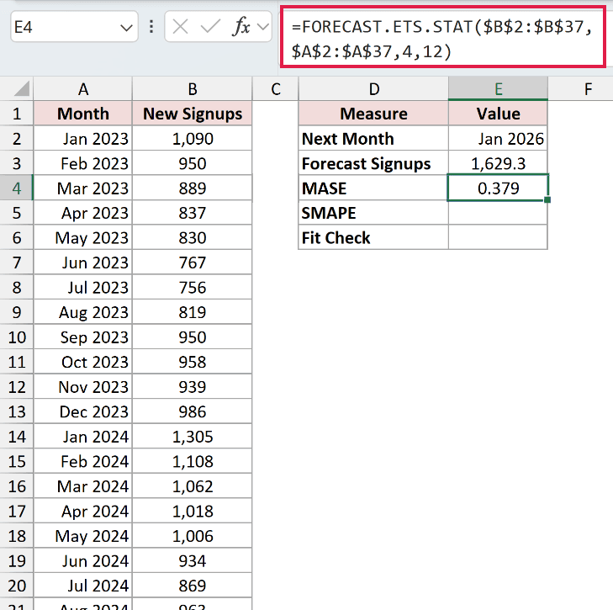Click the Insert Function fx icon

click(241, 27)
